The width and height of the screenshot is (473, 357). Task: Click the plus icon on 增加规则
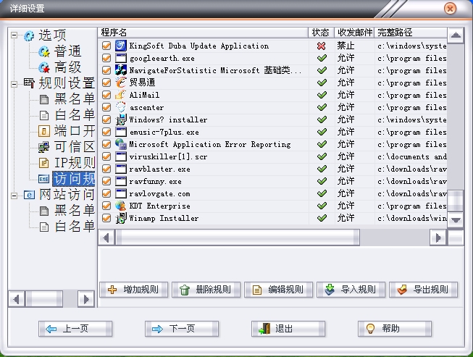click(x=112, y=290)
